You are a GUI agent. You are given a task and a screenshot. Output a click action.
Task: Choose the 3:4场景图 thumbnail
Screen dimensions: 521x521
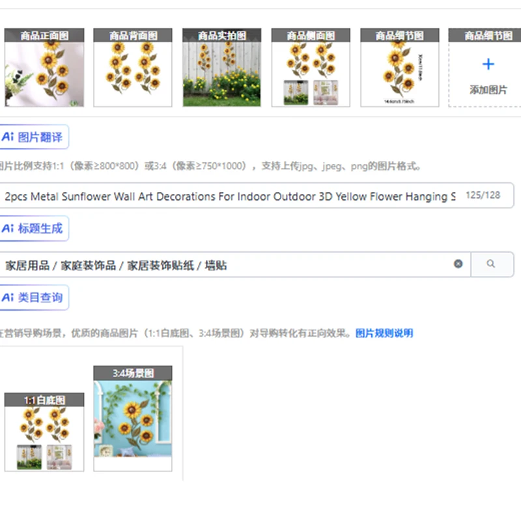tap(133, 419)
